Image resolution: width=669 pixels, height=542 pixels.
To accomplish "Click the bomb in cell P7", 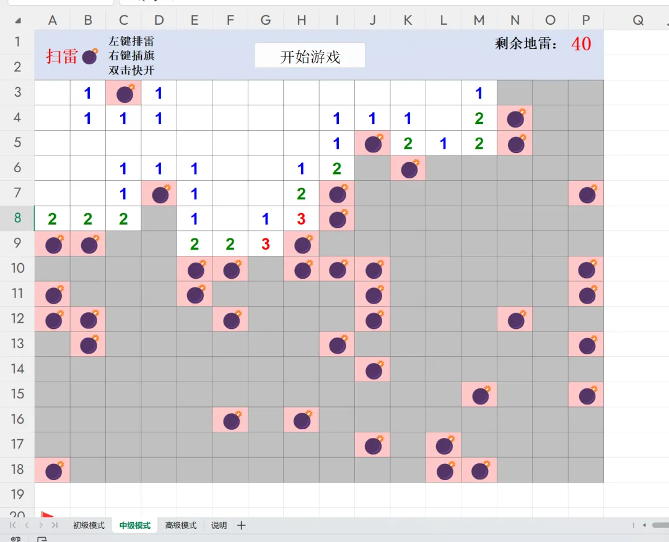I will tap(587, 194).
